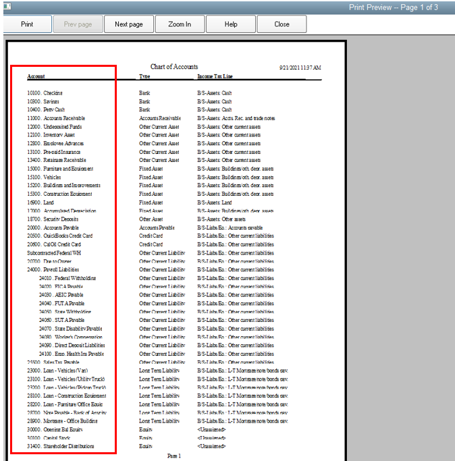The image size is (455, 461).
Task: Select account 31400 Shareholder Distributions
Action: coord(61,446)
